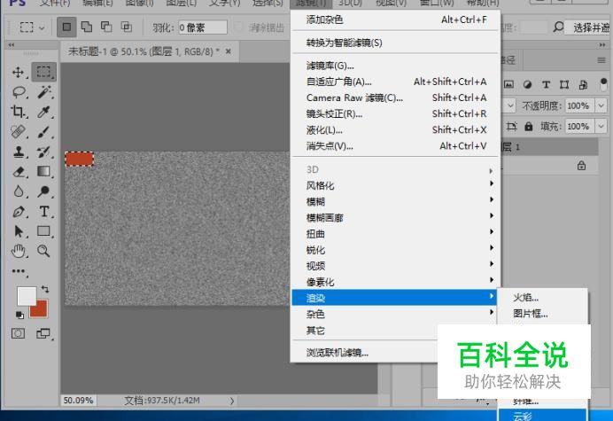Choose 转换为智能滤镜(S)
Screen dimensions: 613x421
click(x=396, y=43)
